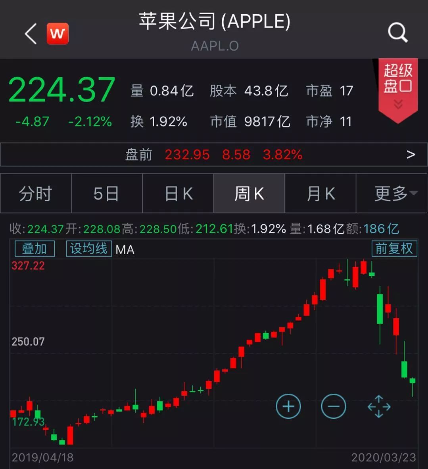Tap the back arrow icon
This screenshot has height=469, width=428.
click(x=31, y=33)
